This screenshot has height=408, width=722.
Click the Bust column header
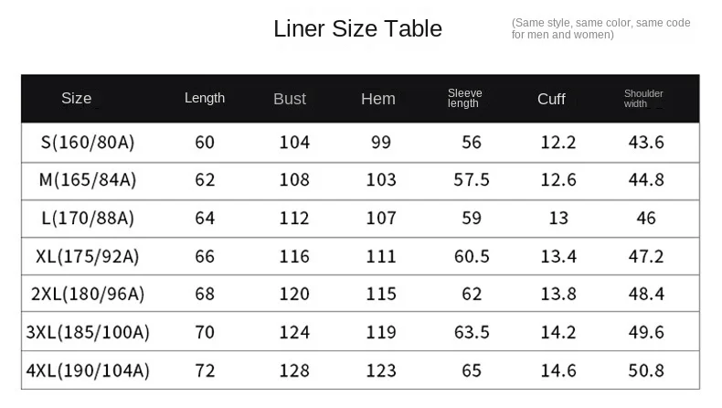(x=290, y=99)
